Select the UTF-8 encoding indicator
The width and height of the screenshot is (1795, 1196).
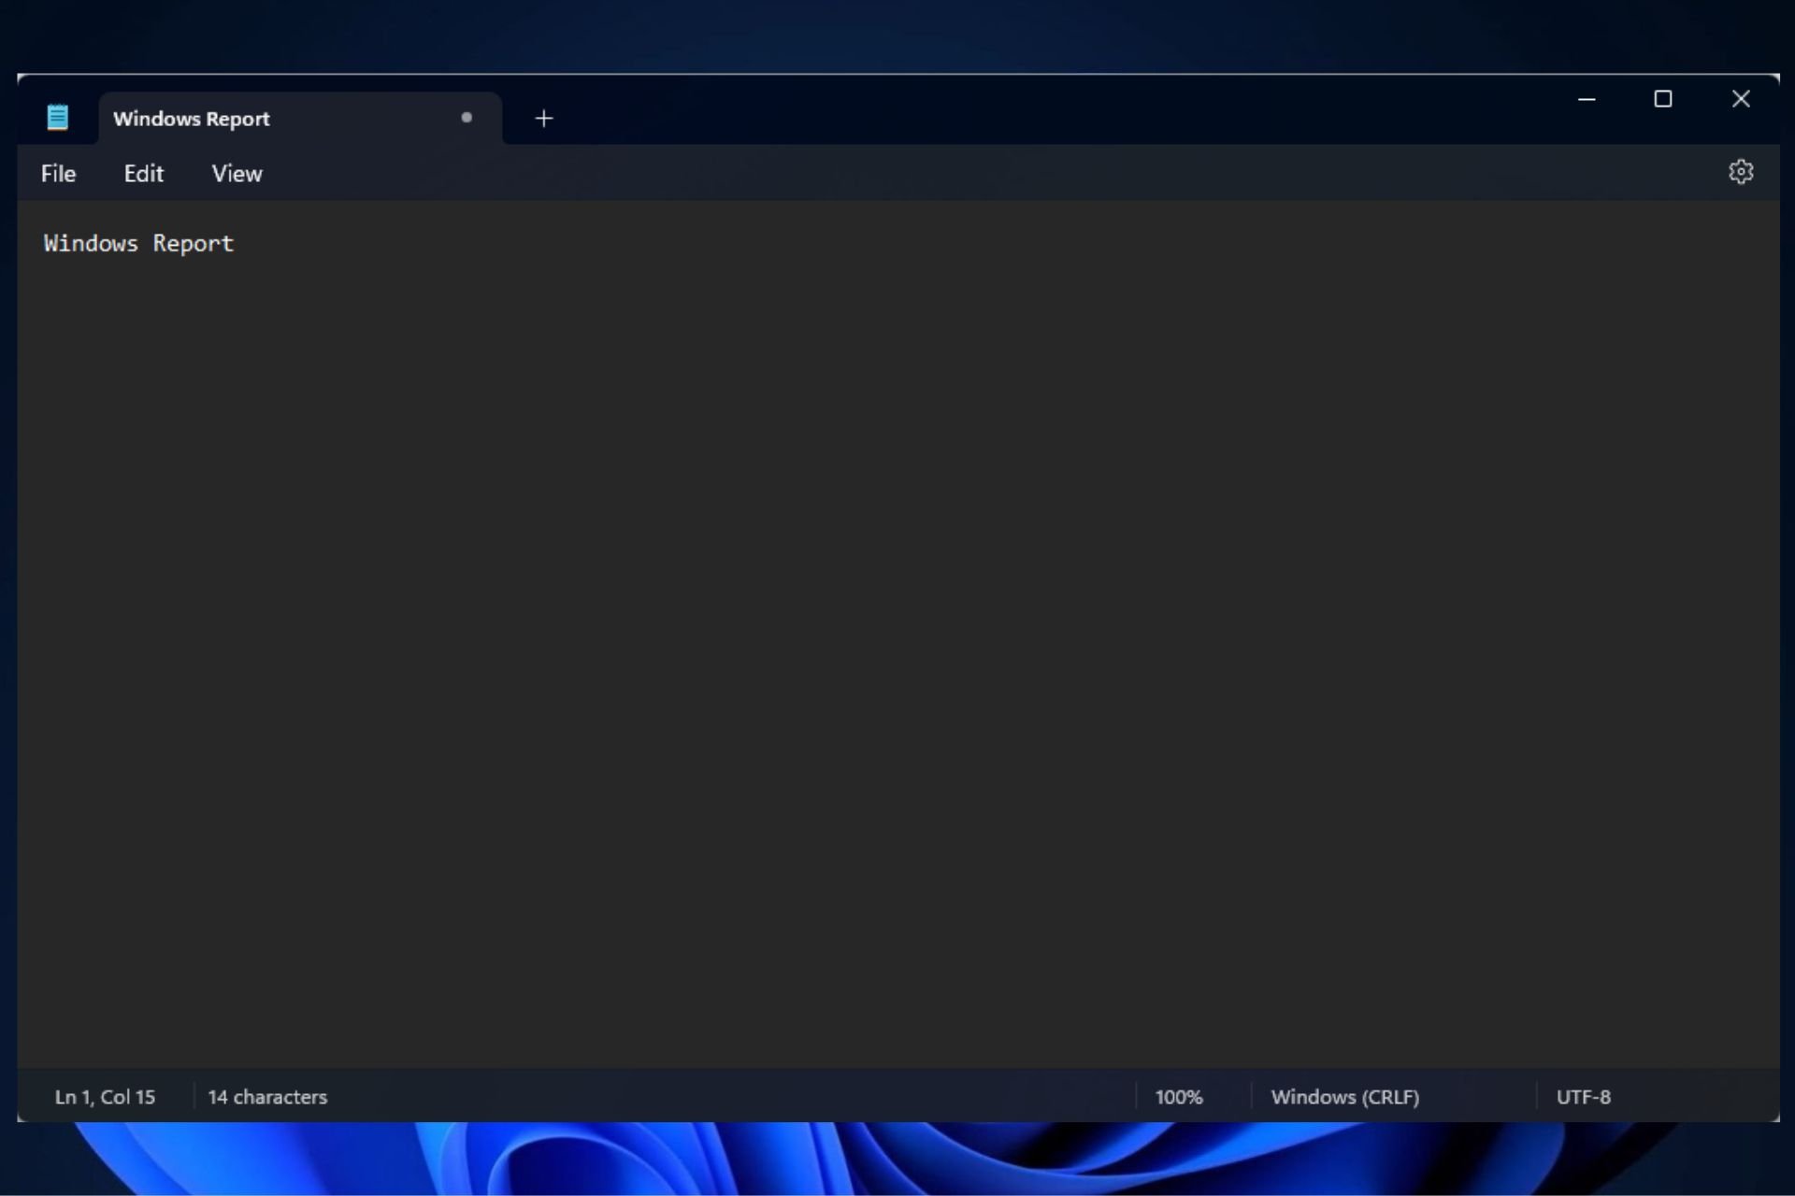1583,1096
